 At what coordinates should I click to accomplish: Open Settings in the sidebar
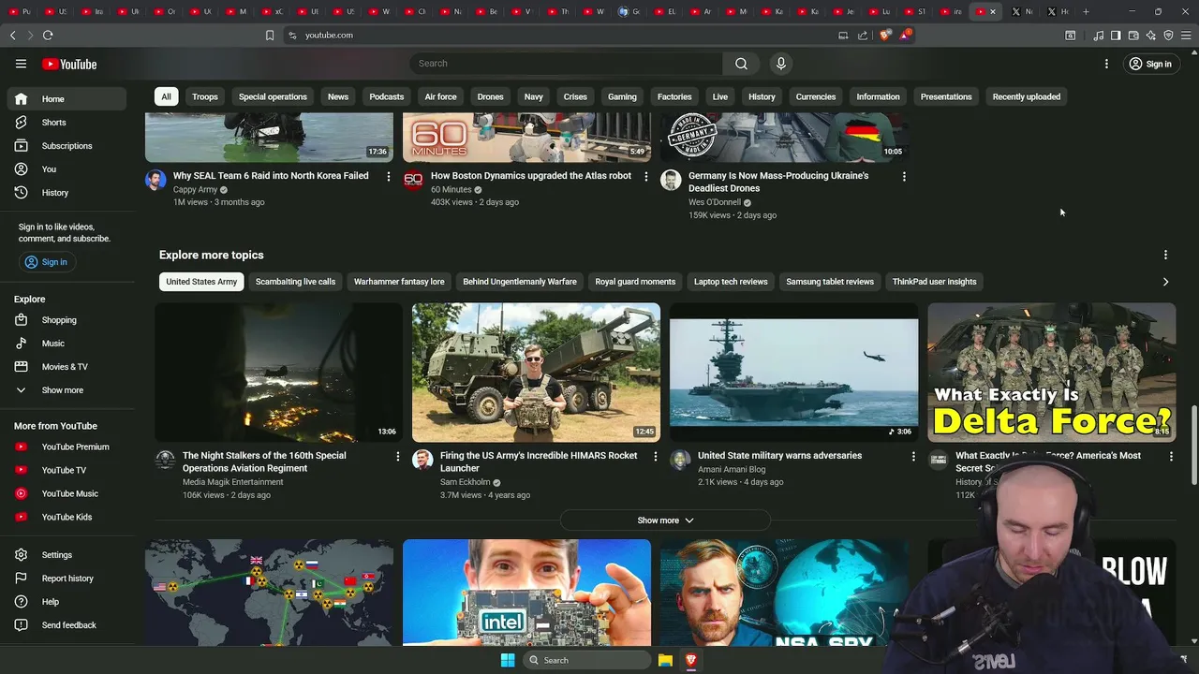67,555
